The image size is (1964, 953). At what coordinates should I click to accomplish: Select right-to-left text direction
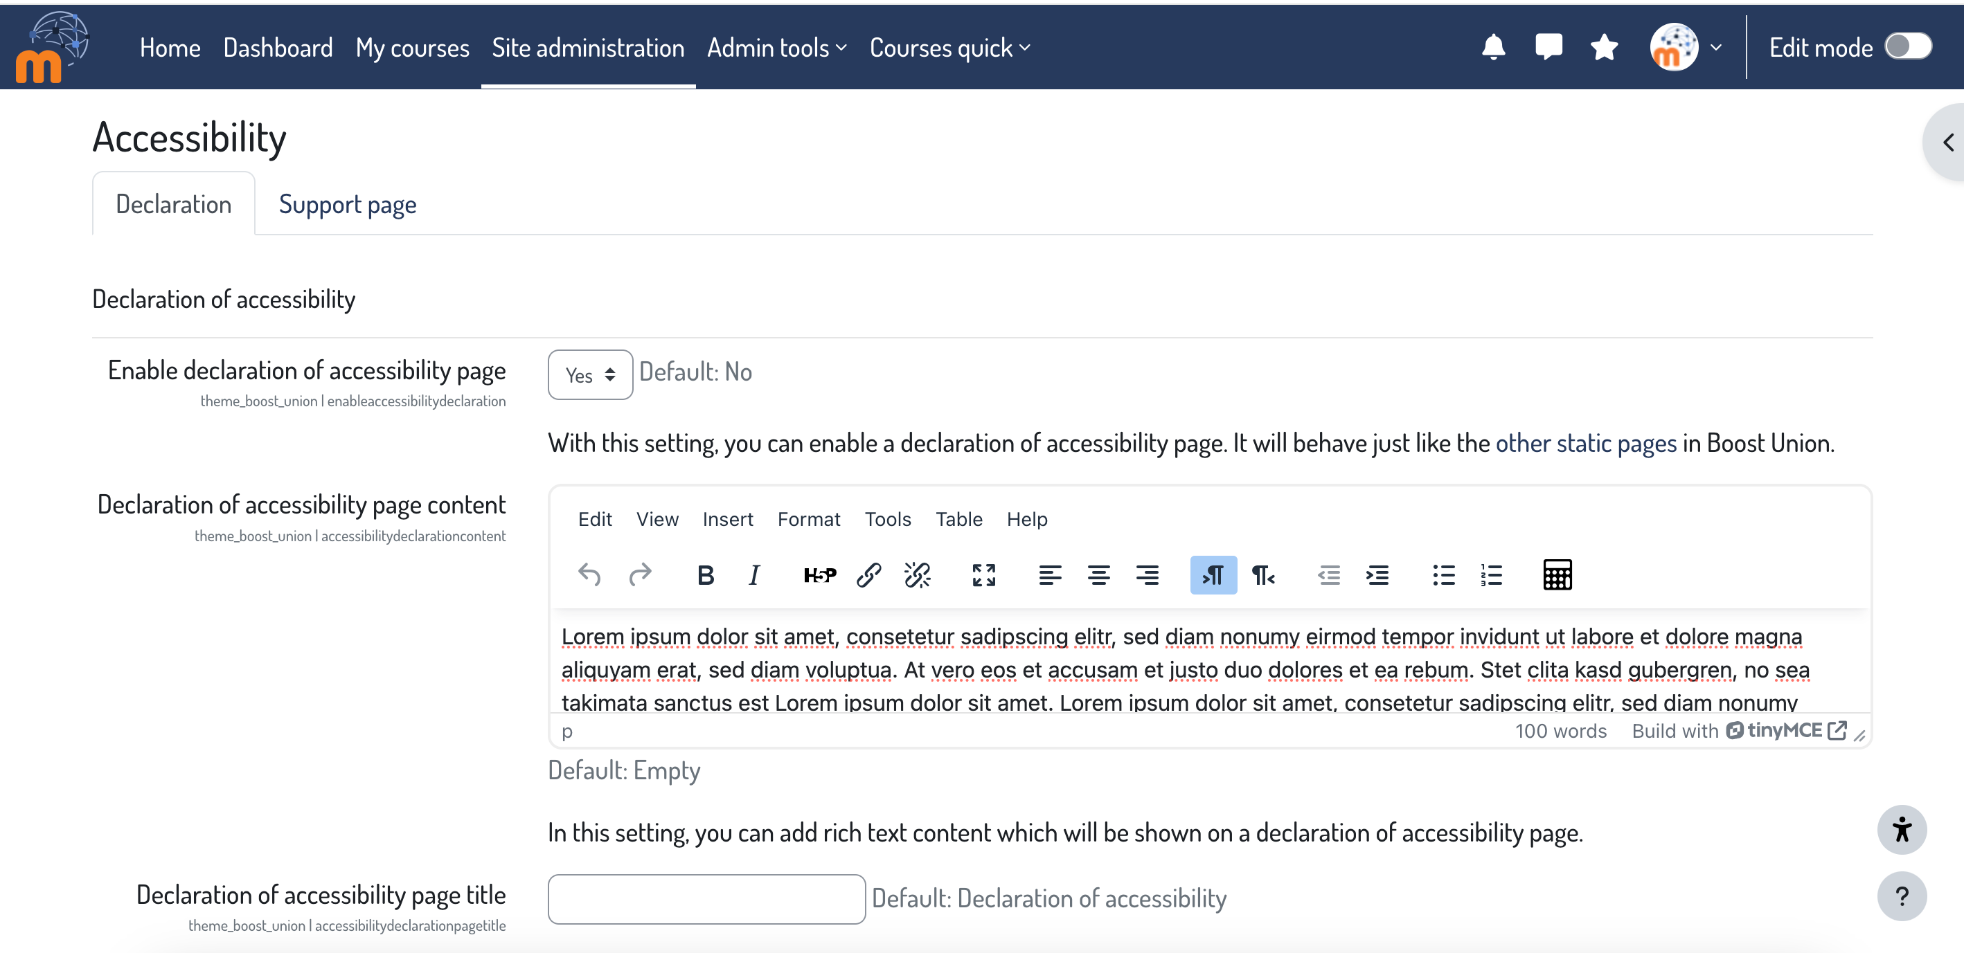point(1262,575)
